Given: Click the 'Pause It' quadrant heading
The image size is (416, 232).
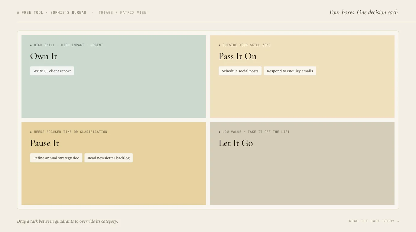Looking at the screenshot, I should point(44,143).
